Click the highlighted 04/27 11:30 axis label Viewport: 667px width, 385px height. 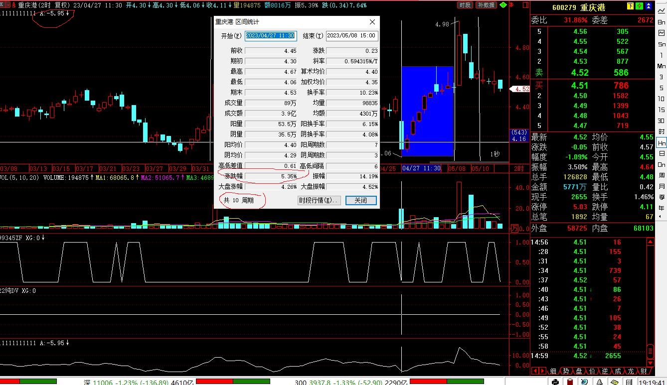(x=422, y=169)
